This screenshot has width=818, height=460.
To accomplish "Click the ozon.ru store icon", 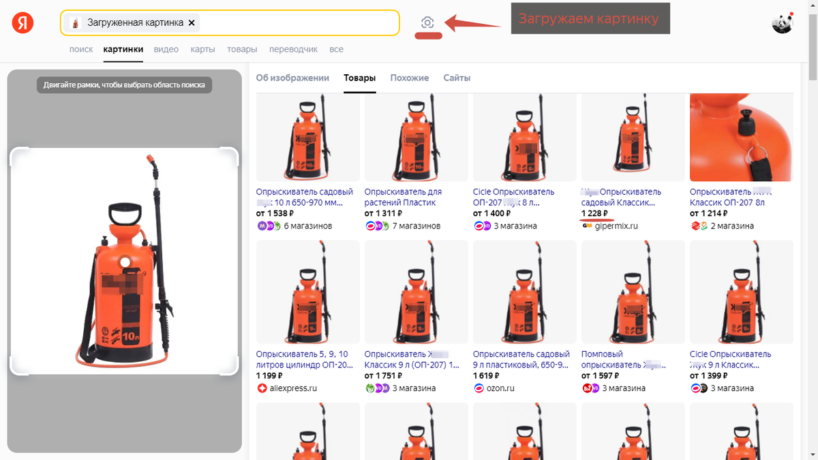I will click(478, 388).
